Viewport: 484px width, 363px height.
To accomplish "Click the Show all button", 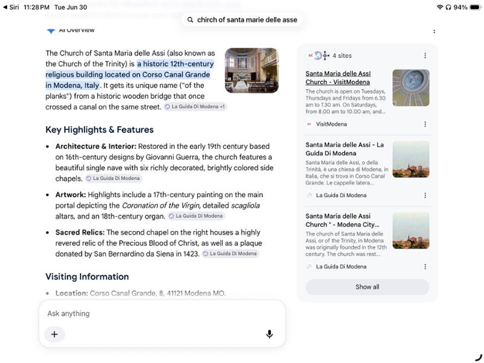I will [x=367, y=287].
